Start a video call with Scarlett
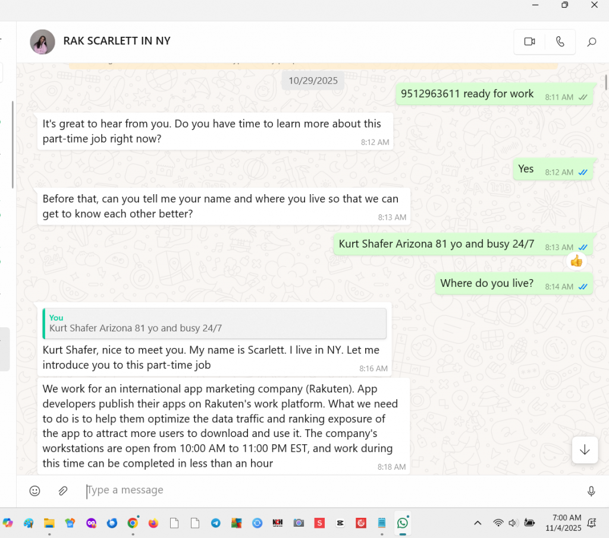Image resolution: width=609 pixels, height=538 pixels. click(529, 42)
